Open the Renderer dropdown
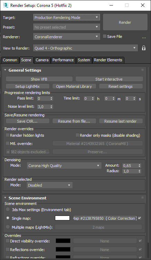Viewport: 151px width, 260px height. pyautogui.click(x=67, y=37)
